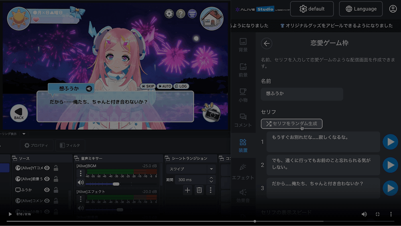Click the video volume speaker icon
The height and width of the screenshot is (226, 401).
point(364,214)
